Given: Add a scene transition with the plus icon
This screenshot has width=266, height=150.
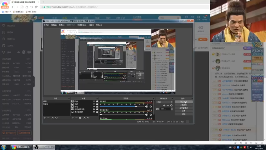Looking at the screenshot, I should click(x=164, y=105).
